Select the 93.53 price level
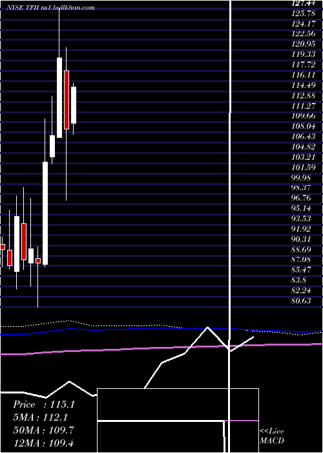This screenshot has height=453, width=323. click(x=302, y=219)
